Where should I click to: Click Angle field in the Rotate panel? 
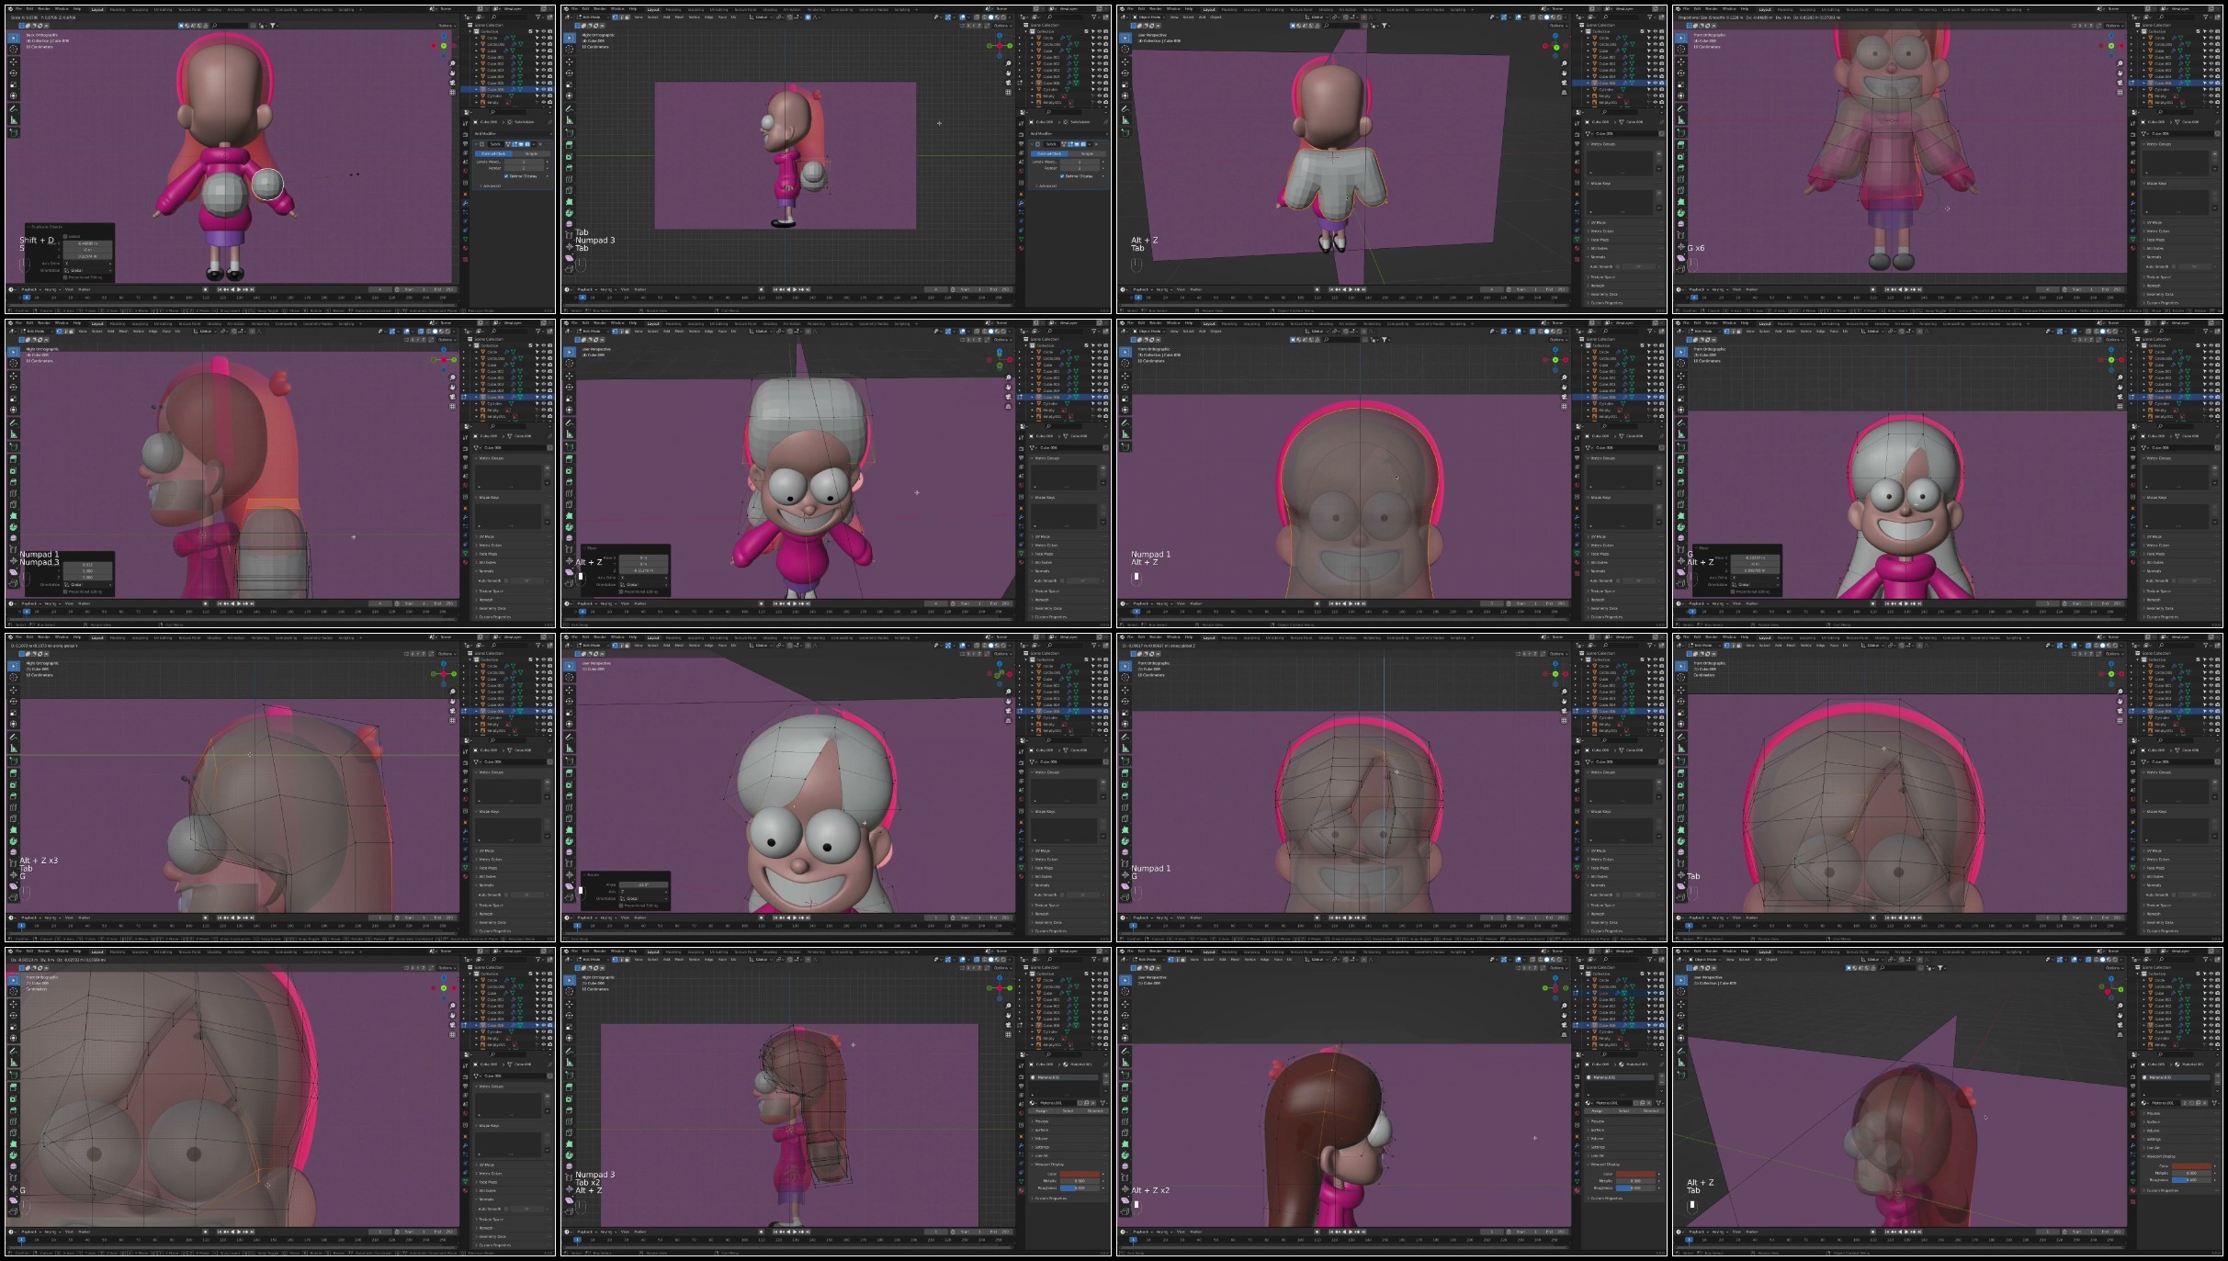[x=643, y=884]
